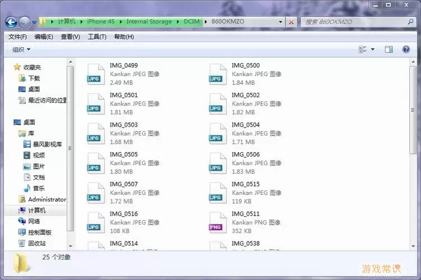Screen dimensions: 421x280
Task: Go back with the Back arrow button
Action: [x=11, y=22]
